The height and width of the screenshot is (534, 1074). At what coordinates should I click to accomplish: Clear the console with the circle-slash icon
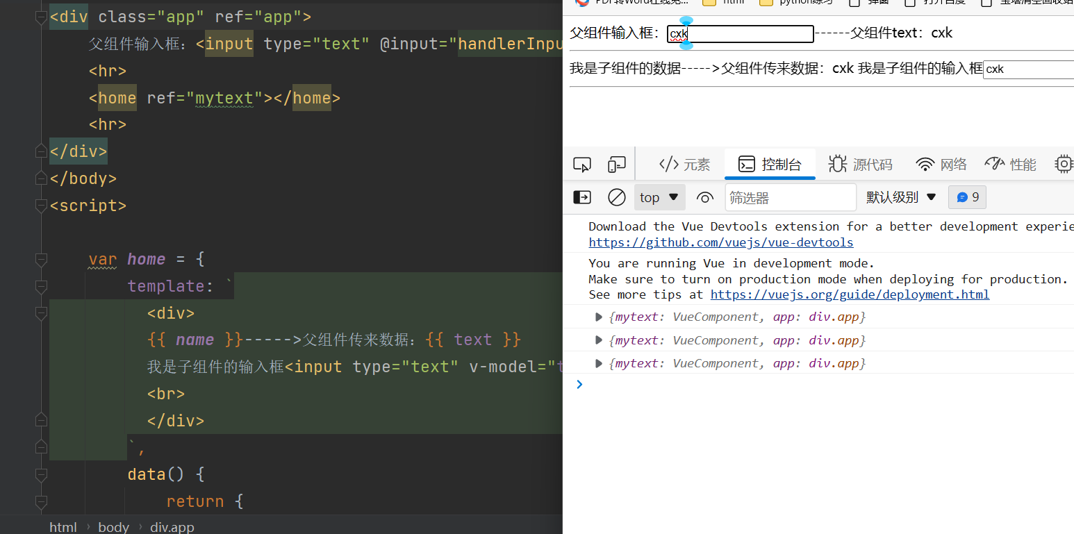coord(617,197)
